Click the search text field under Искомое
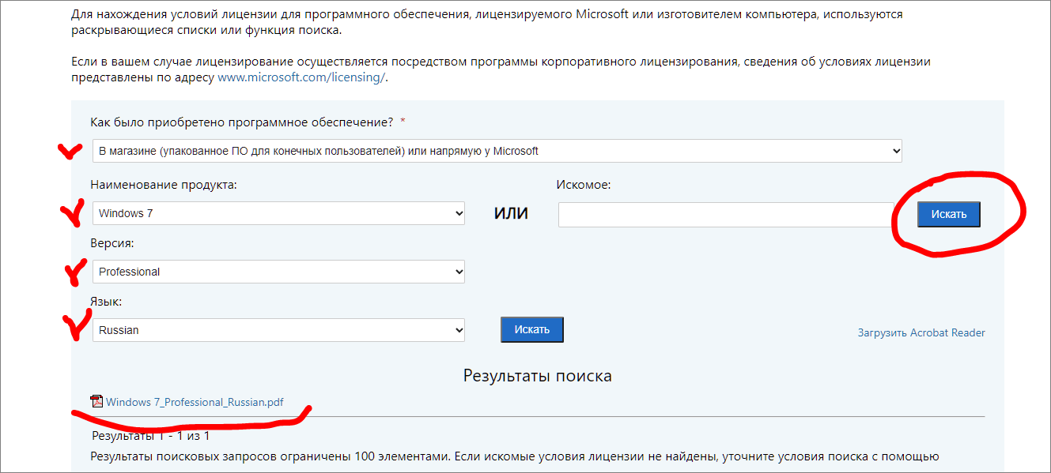1051x473 pixels. pos(726,214)
